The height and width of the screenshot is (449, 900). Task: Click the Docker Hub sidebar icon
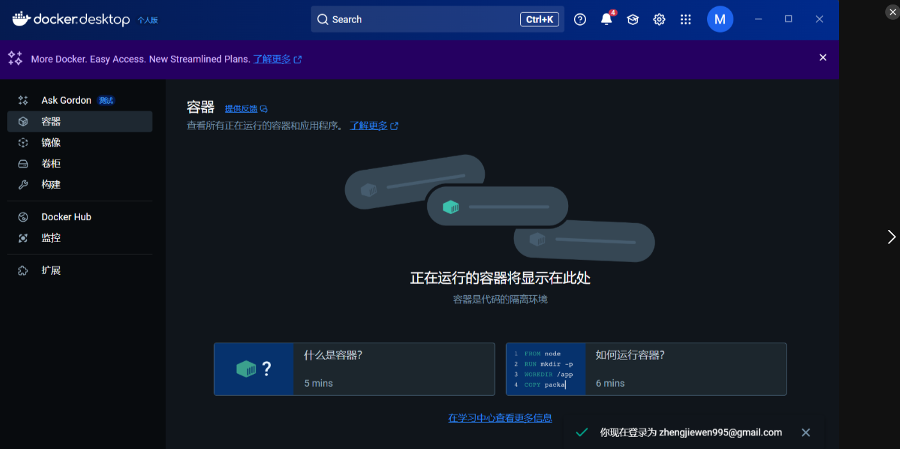coord(23,217)
